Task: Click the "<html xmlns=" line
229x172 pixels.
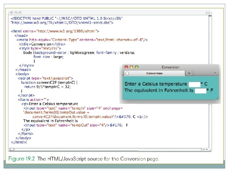Action: click(55, 31)
